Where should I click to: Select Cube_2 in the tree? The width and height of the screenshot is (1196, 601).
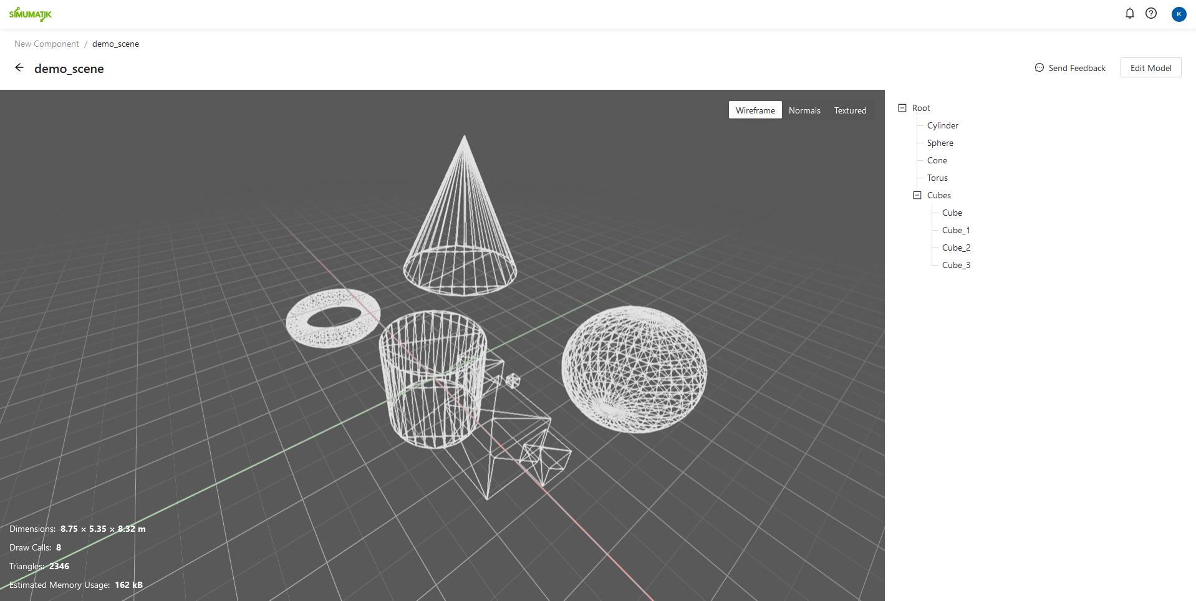956,248
